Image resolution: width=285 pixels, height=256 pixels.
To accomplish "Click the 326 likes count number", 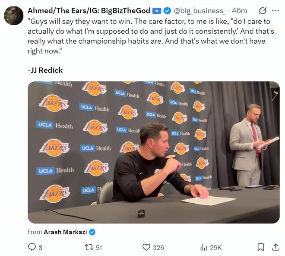I will click(x=158, y=247).
